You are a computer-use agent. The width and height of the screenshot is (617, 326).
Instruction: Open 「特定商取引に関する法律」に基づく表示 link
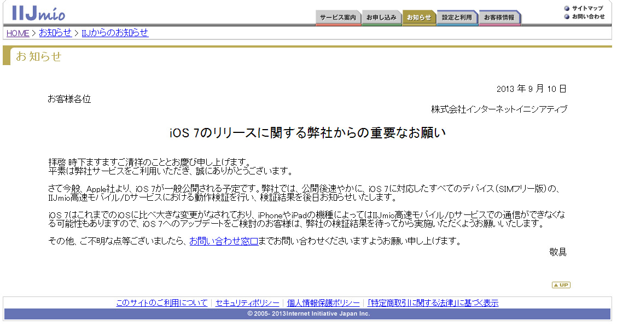coord(433,303)
